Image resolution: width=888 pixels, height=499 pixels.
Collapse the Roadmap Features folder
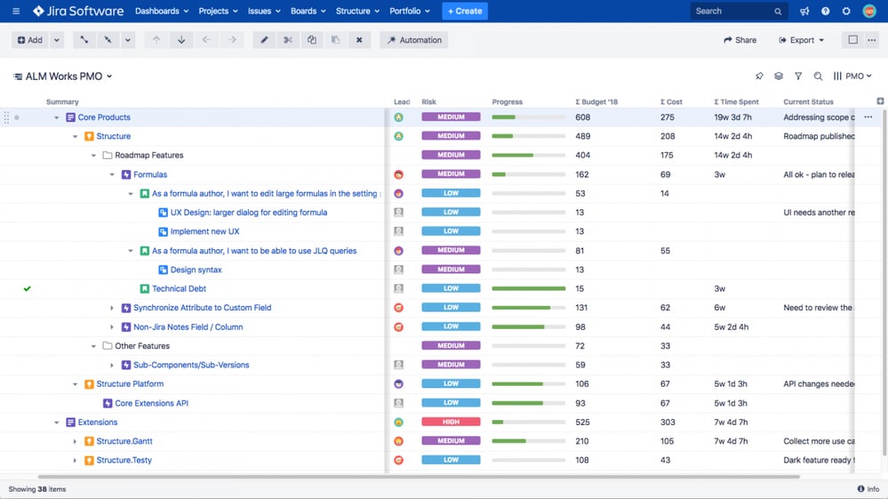coord(93,155)
